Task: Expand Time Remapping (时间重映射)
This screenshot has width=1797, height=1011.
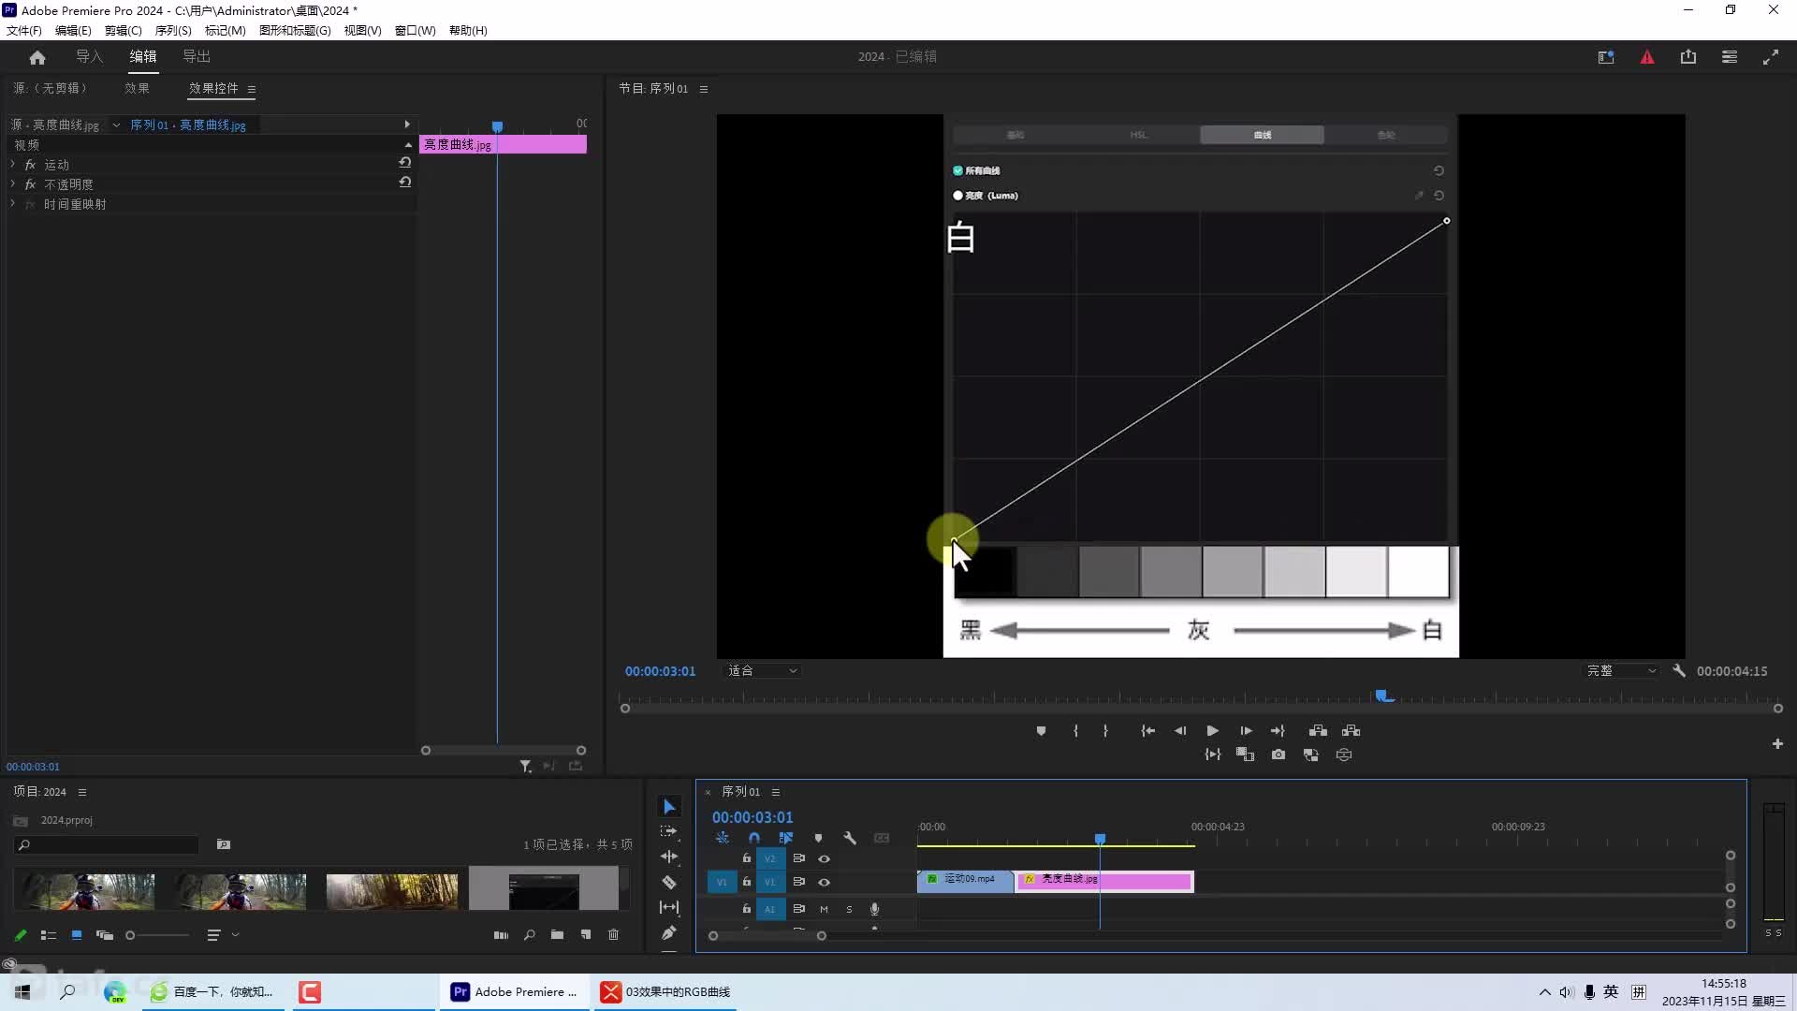Action: click(13, 203)
